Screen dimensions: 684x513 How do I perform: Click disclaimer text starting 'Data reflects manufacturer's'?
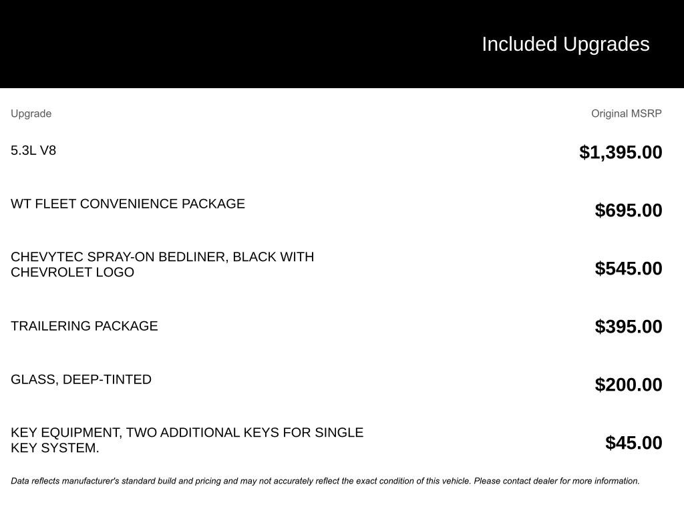click(x=134, y=481)
